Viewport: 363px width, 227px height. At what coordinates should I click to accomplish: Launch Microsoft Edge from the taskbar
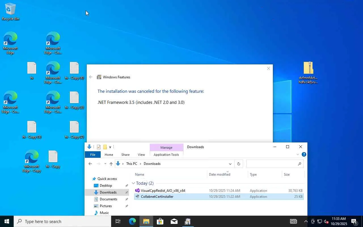132,221
